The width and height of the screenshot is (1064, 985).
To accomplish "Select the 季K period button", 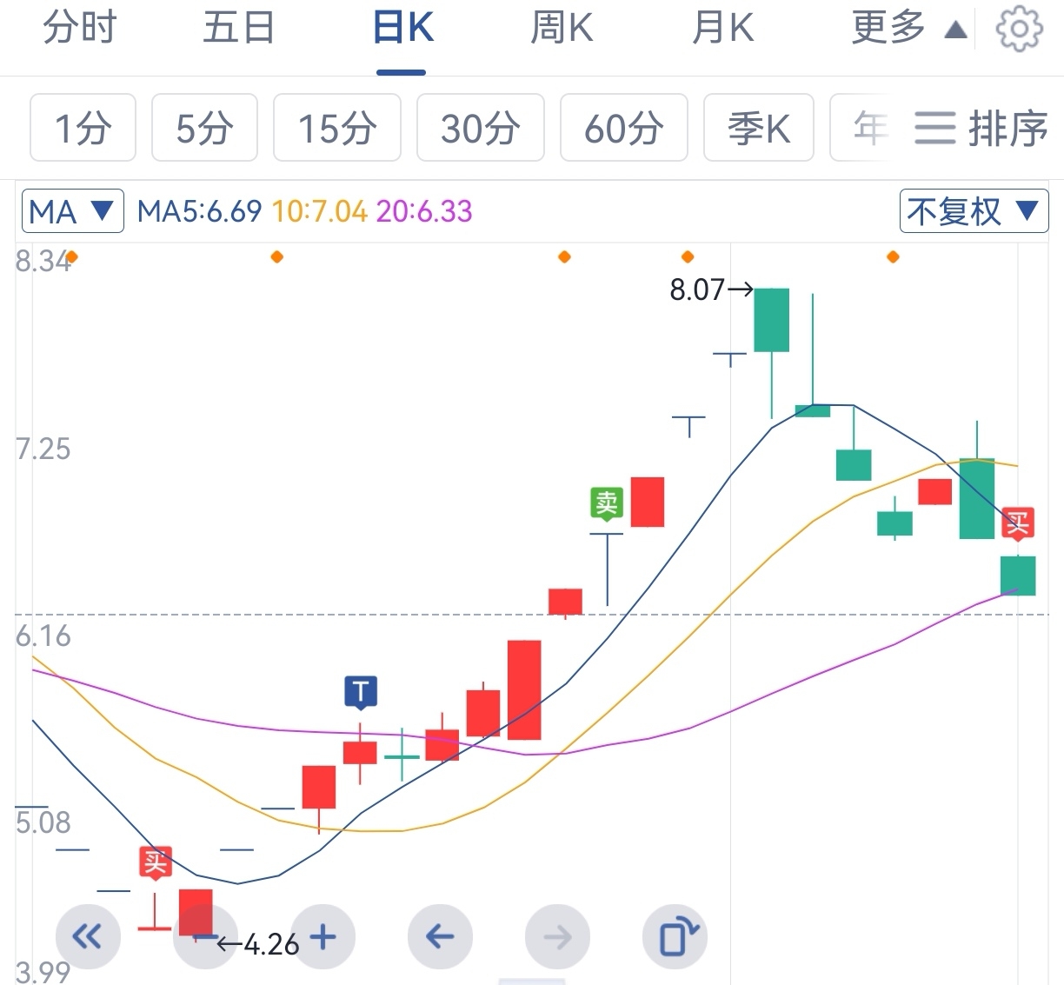I will [758, 129].
